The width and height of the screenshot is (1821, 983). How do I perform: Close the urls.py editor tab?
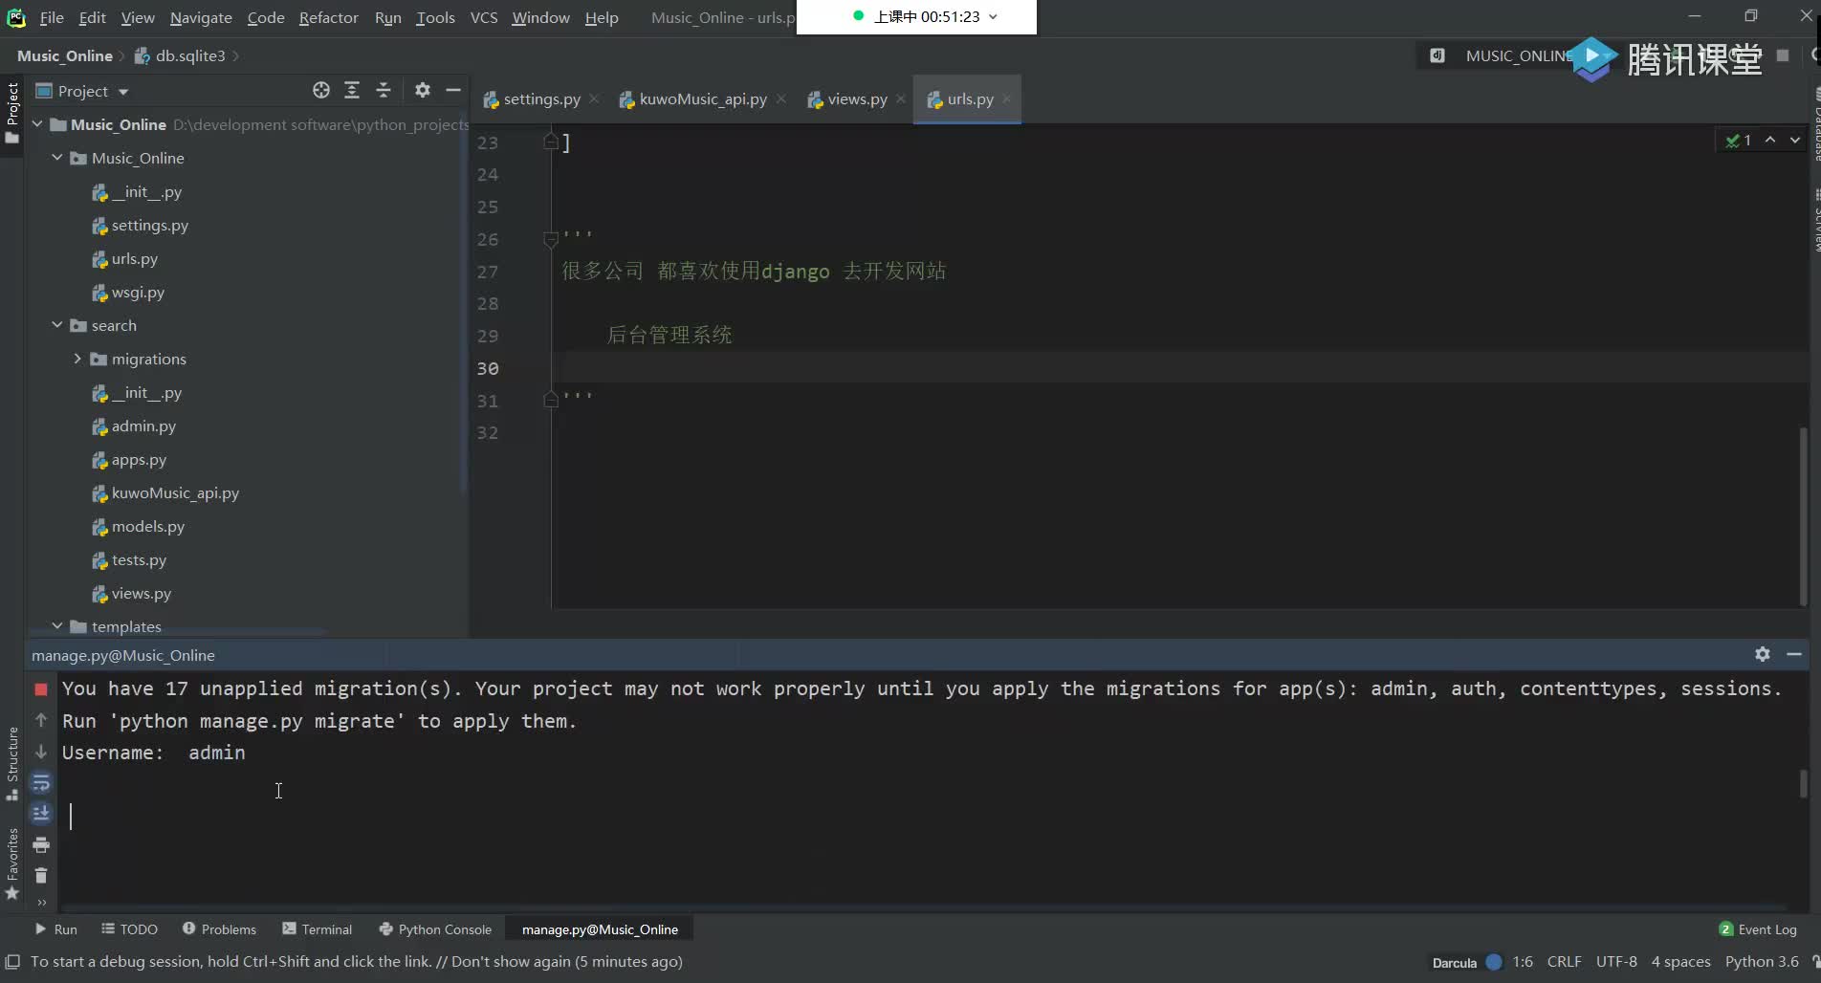1007,99
